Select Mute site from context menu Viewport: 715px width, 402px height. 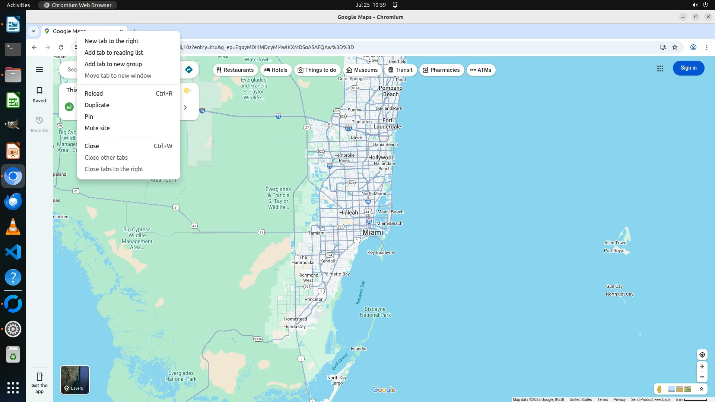click(x=97, y=128)
